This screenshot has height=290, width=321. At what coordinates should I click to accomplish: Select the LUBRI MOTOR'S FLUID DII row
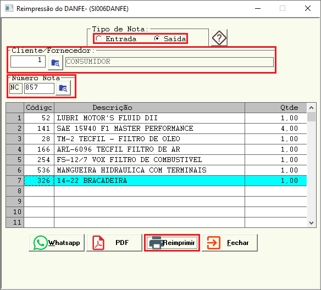[x=156, y=118]
